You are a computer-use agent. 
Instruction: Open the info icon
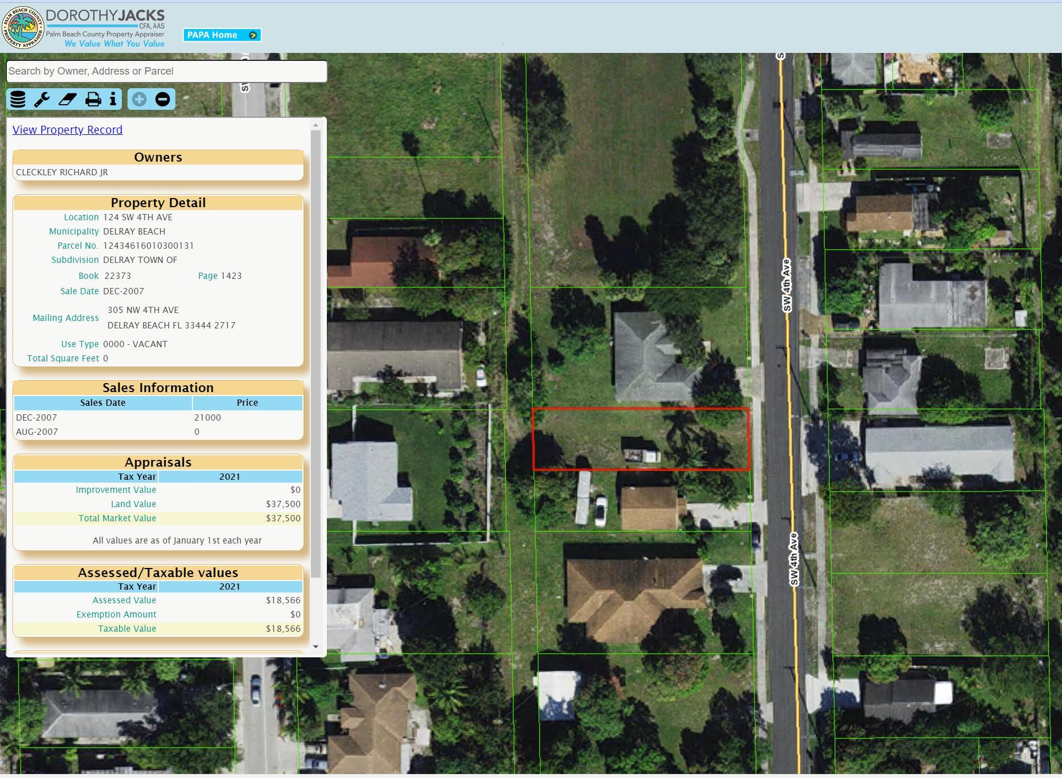click(x=113, y=99)
